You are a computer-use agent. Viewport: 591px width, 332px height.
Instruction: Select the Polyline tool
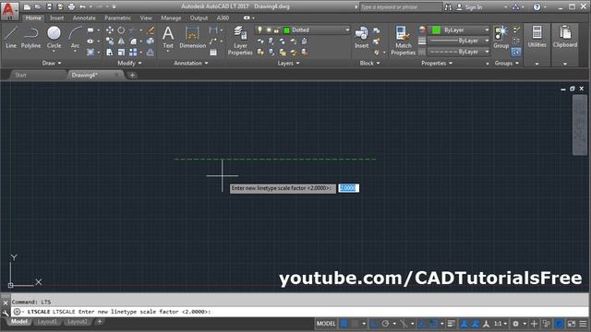coord(30,37)
